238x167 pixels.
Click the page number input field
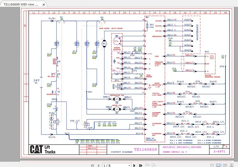111,165
